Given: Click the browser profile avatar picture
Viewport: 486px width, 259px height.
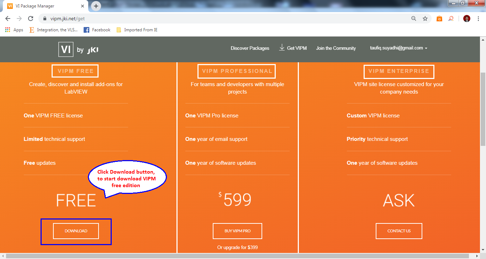Looking at the screenshot, I should [x=466, y=18].
